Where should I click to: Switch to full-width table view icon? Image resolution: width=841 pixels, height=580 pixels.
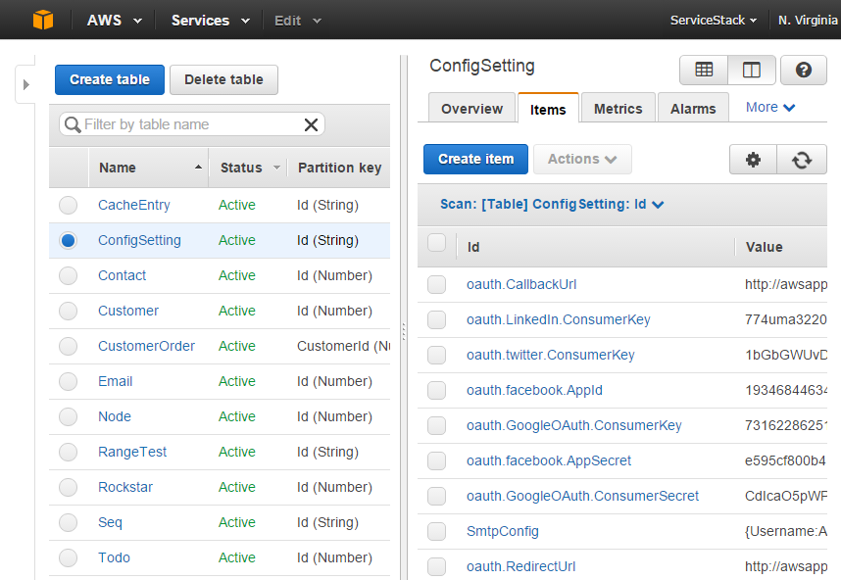click(x=704, y=70)
